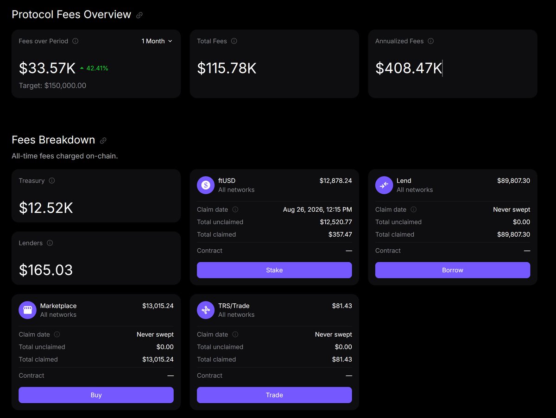This screenshot has width=556, height=418.
Task: Click the Borrow button
Action: (453, 270)
